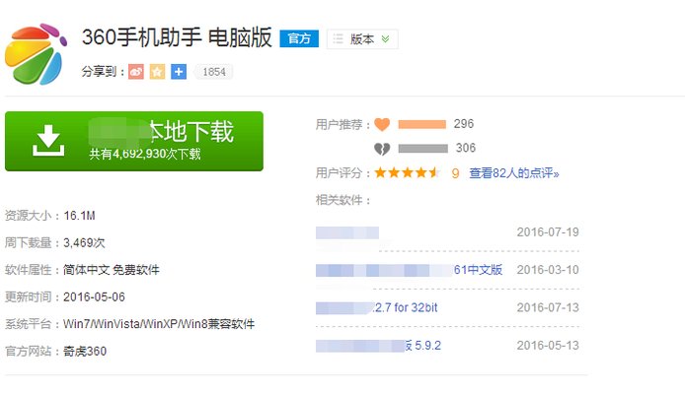
Task: Click resource size value 16.1M
Action: [79, 216]
